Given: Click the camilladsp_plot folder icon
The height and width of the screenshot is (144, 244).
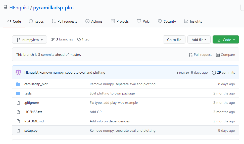Looking at the screenshot, I should (18, 84).
